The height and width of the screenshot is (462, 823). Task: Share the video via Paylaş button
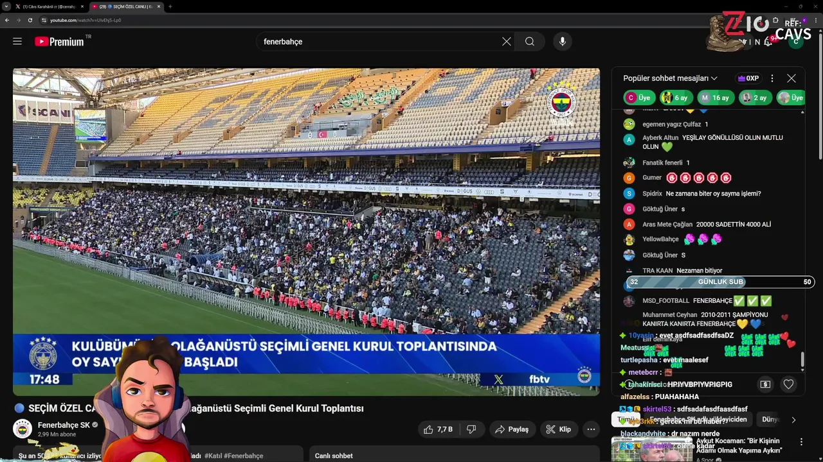(512, 429)
